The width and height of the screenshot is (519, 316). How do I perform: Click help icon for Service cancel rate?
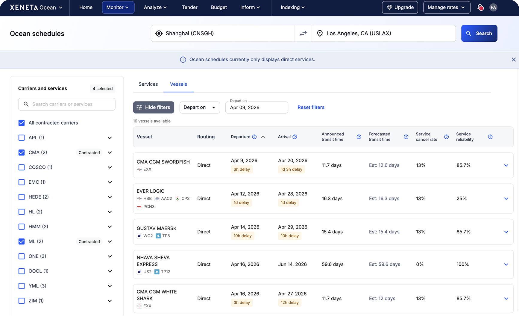(x=446, y=137)
